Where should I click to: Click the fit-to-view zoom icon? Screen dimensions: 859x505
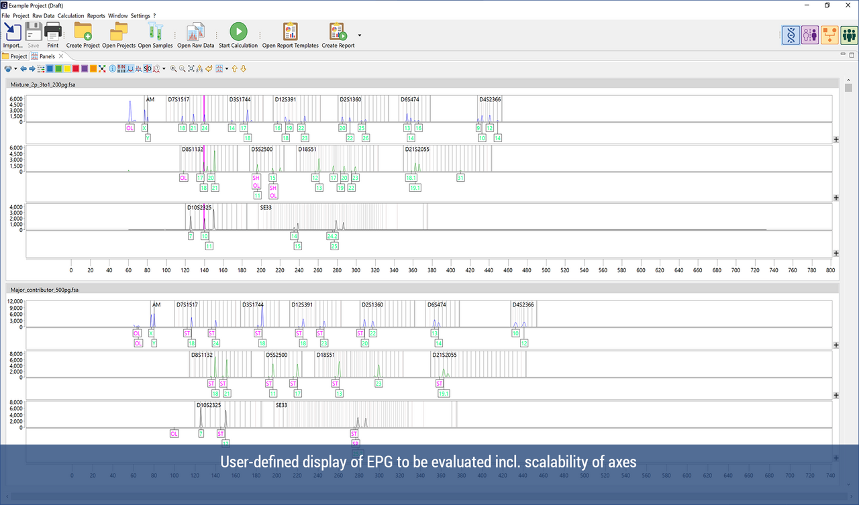coord(191,68)
